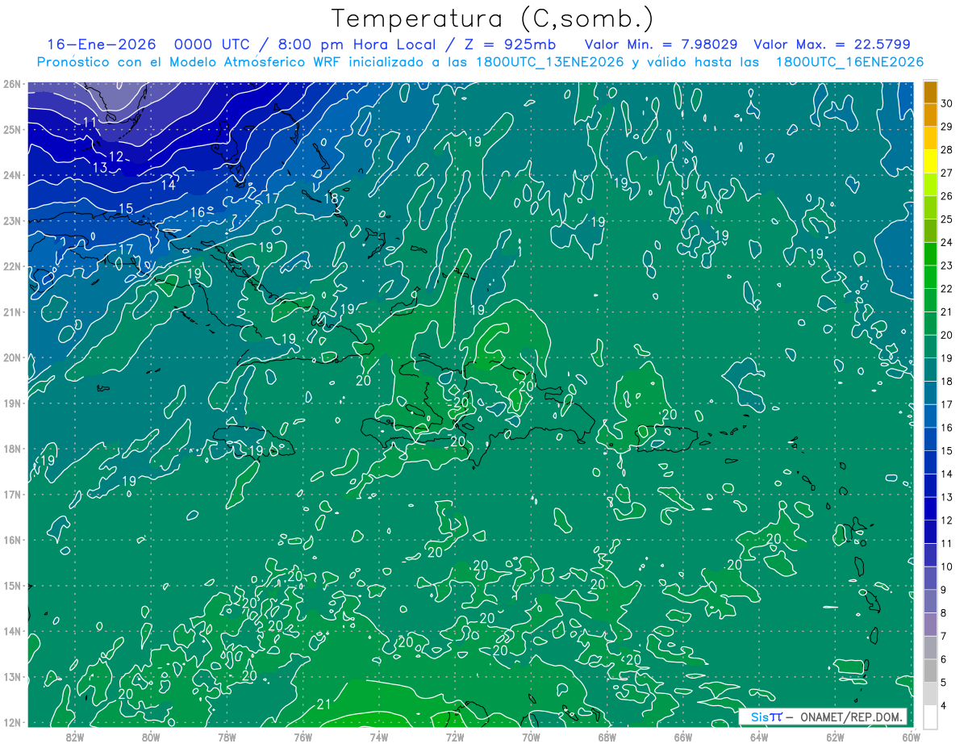Click the '64W' longitude axis label

point(759,737)
